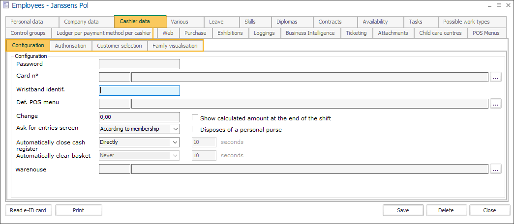
Task: Select the Configuration sub-tab
Action: (x=28, y=46)
